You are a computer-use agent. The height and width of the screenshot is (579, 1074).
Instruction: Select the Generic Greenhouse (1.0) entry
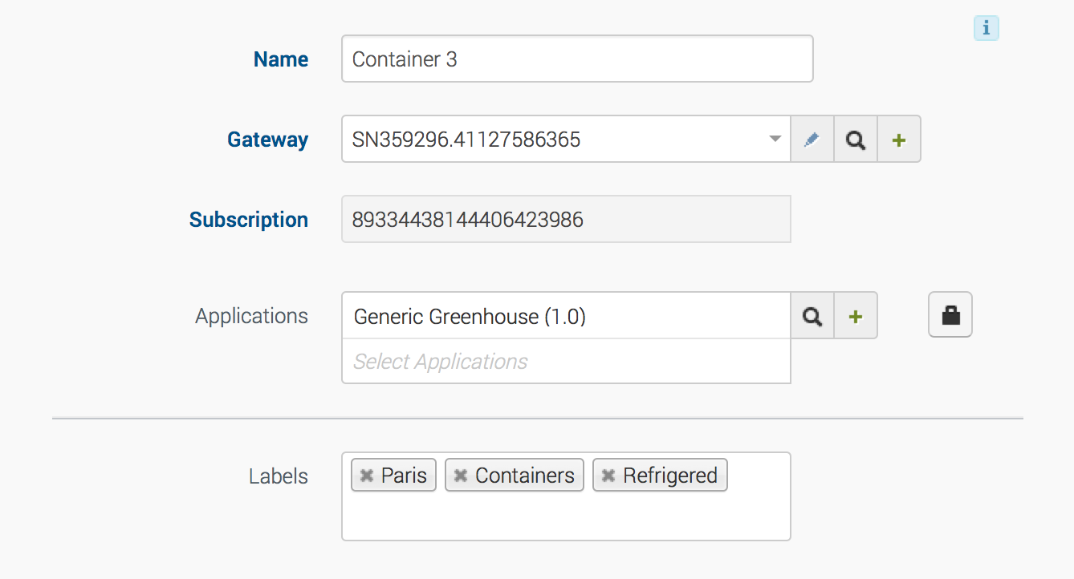(470, 317)
